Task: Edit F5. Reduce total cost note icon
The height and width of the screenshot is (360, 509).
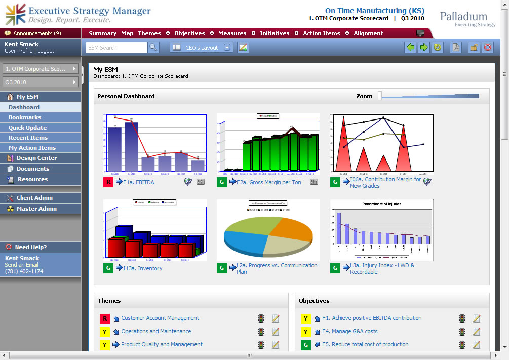Action: tap(477, 344)
